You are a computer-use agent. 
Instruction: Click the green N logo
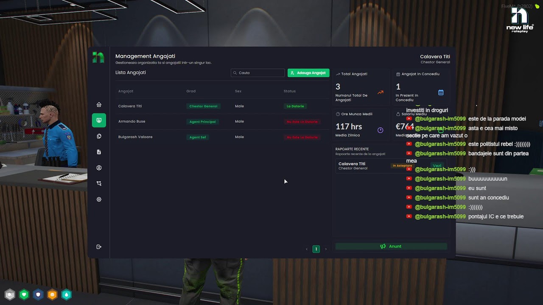[98, 57]
